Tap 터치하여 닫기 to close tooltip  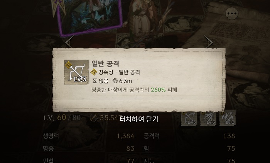tap(139, 119)
